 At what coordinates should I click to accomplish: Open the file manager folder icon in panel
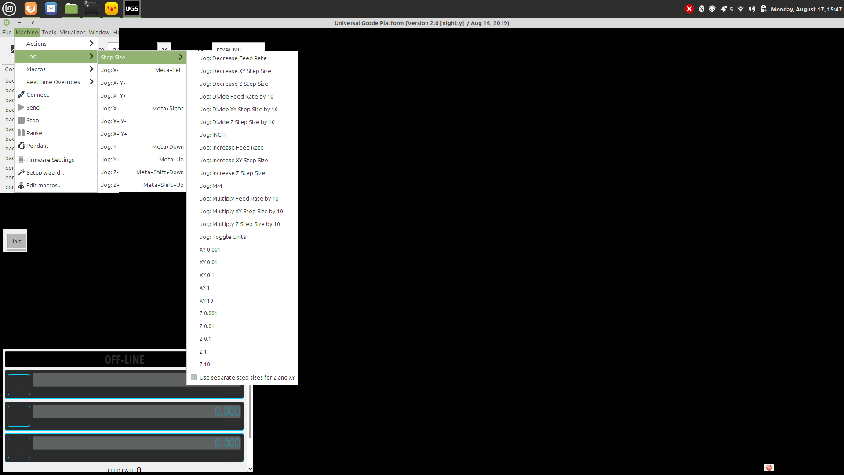point(71,8)
